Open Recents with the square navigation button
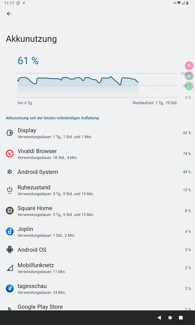The image size is (195, 325). 181,317
